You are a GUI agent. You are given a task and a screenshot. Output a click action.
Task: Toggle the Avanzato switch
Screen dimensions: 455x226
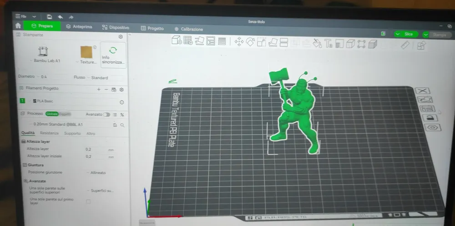tap(106, 115)
